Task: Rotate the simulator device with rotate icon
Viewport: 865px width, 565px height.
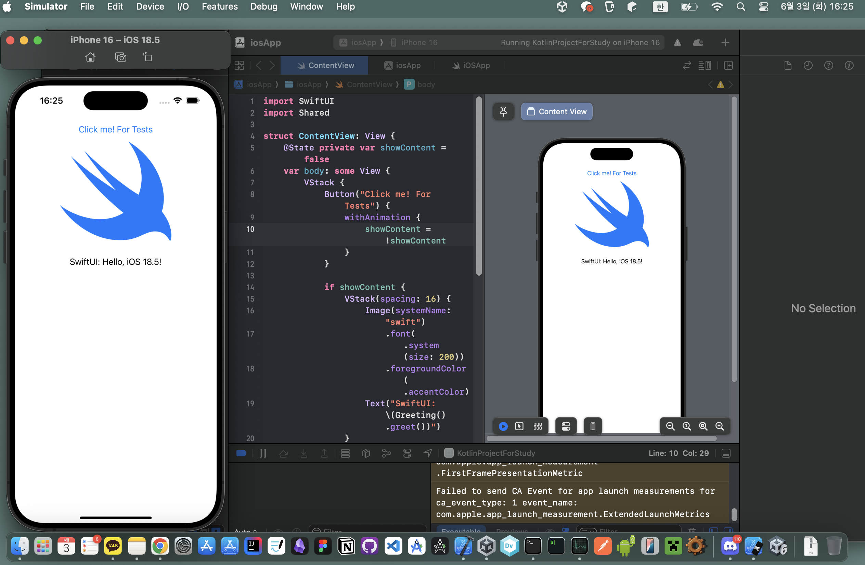Action: click(x=147, y=57)
